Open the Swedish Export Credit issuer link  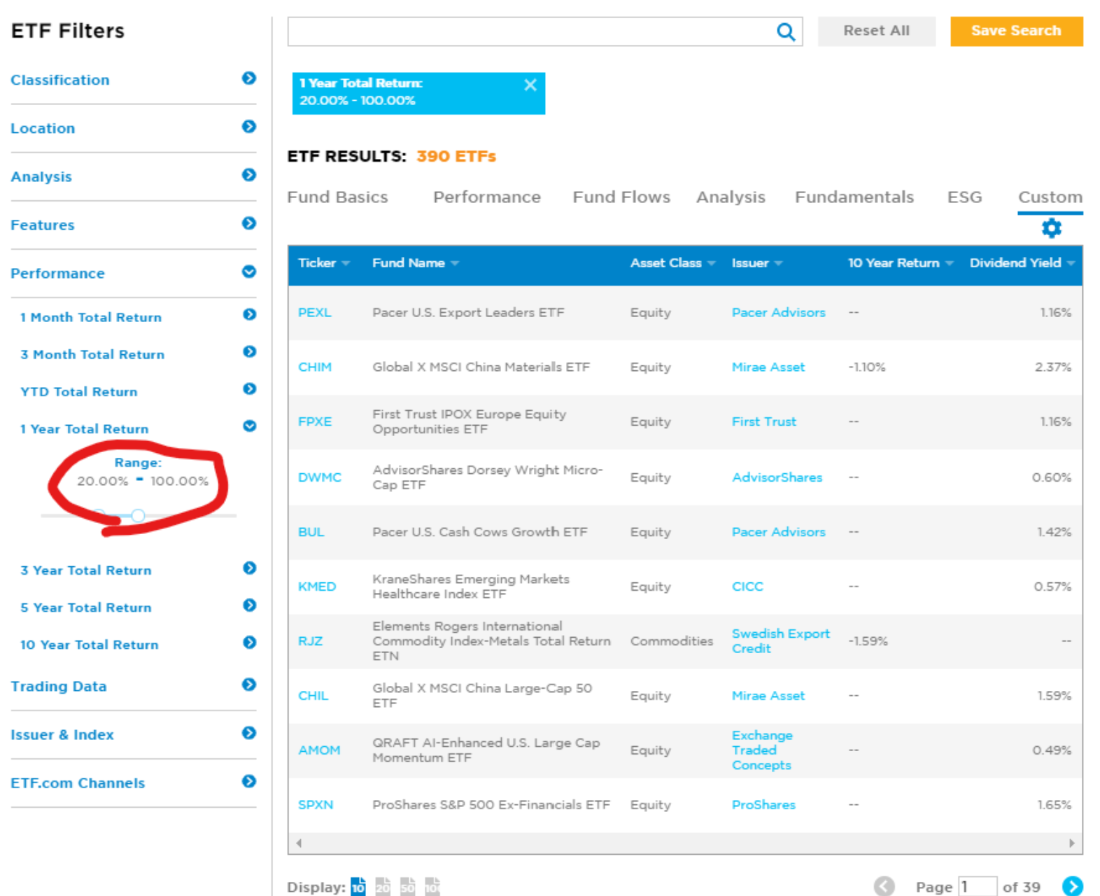click(781, 641)
